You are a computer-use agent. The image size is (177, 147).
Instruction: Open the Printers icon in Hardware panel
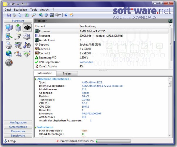[x=9, y=45]
